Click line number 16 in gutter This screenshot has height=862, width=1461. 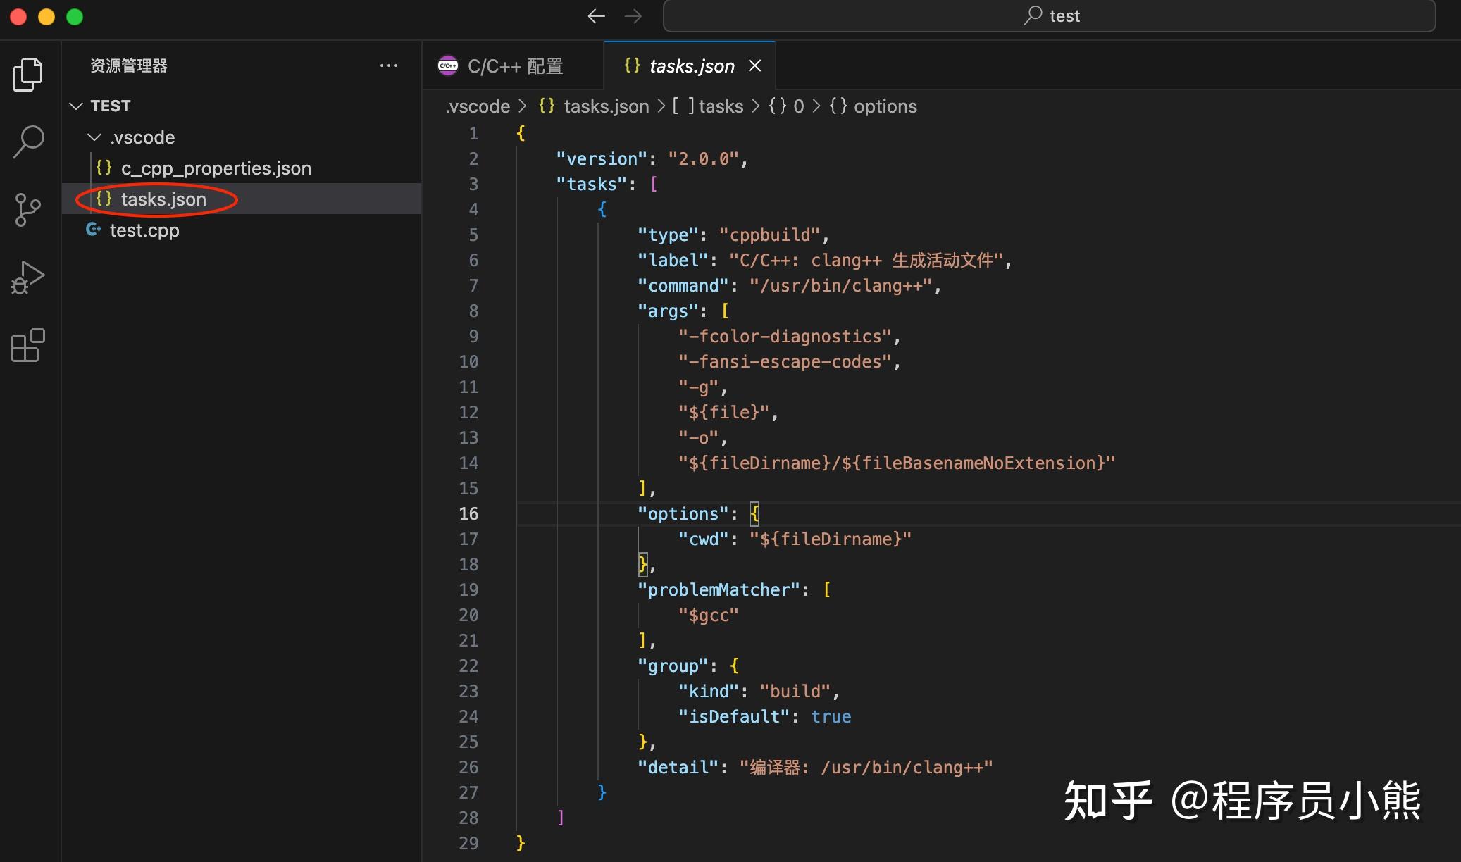[x=468, y=513]
